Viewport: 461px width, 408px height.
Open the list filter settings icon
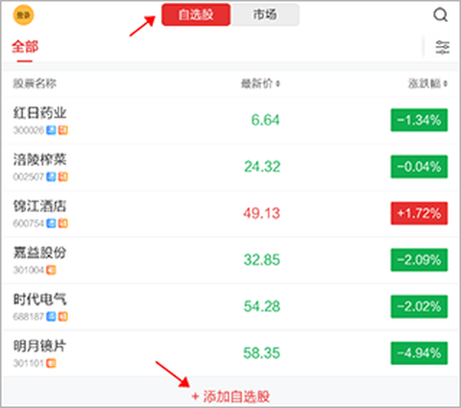point(443,47)
